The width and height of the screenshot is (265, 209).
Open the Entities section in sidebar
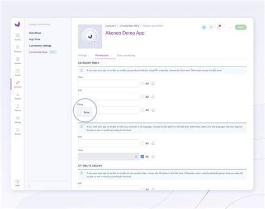(x=18, y=60)
